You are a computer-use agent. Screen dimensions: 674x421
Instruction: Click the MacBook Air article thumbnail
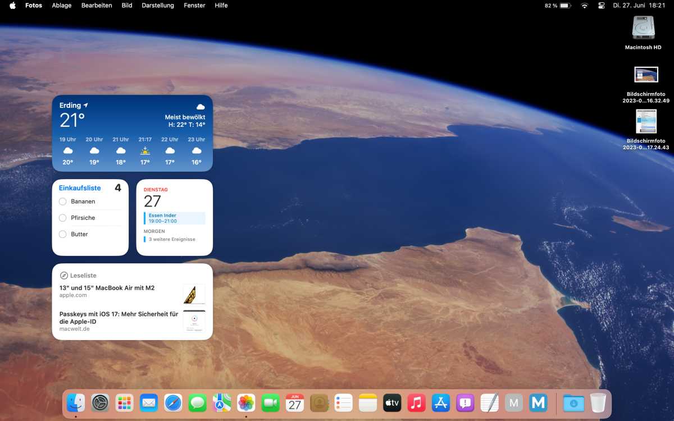(x=194, y=295)
